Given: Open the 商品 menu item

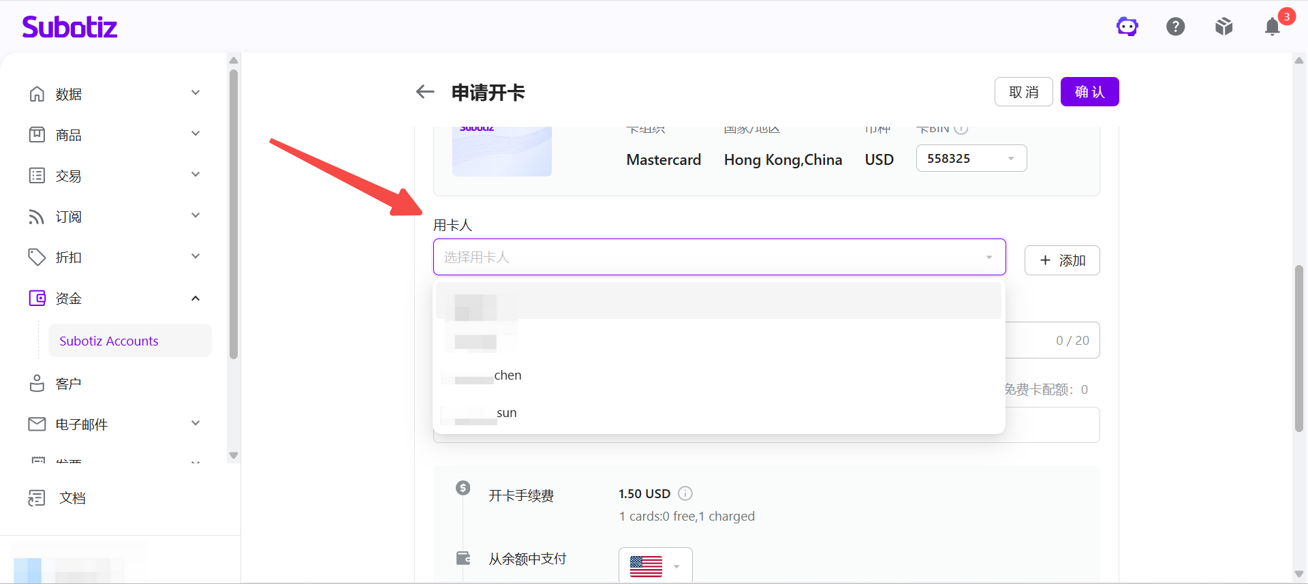Looking at the screenshot, I should 69,135.
